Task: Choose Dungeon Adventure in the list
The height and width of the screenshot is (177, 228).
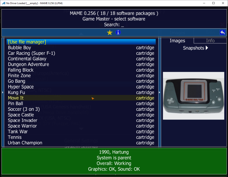Action: [x=81, y=64]
